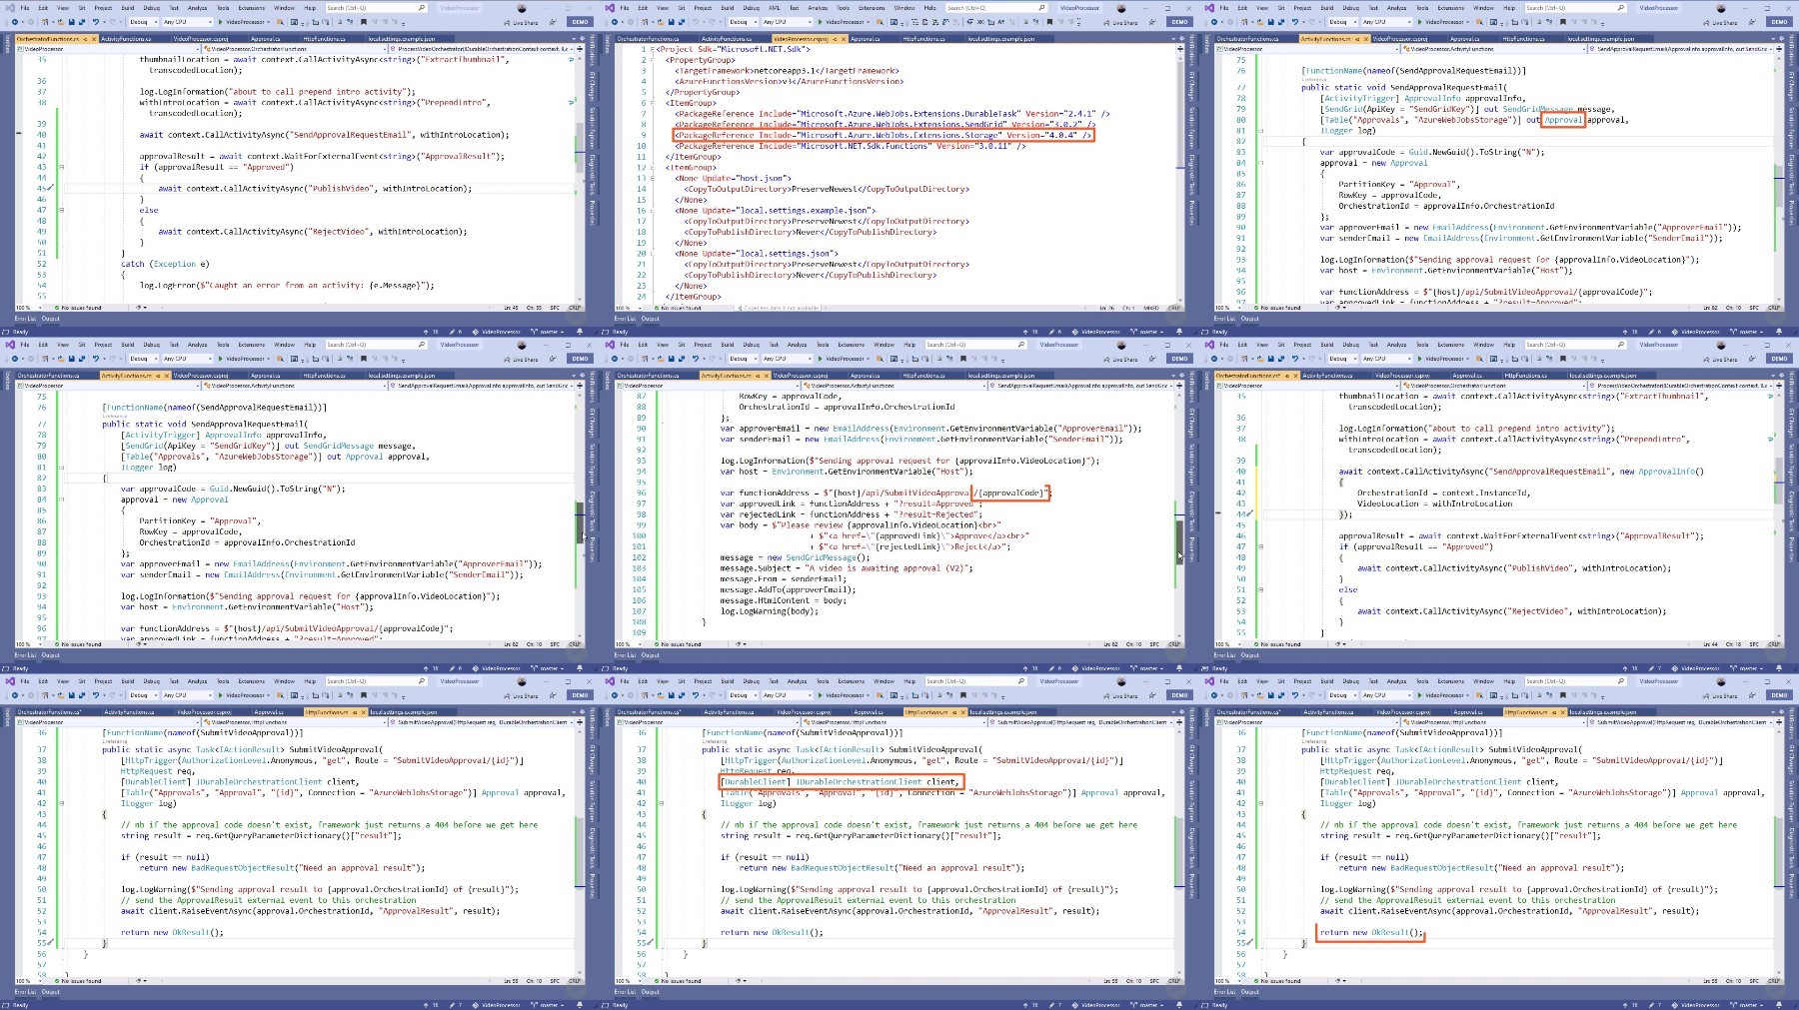Start VideoProcessor with green play icon, top-right window
This screenshot has height=1010, width=1799.
1419,22
